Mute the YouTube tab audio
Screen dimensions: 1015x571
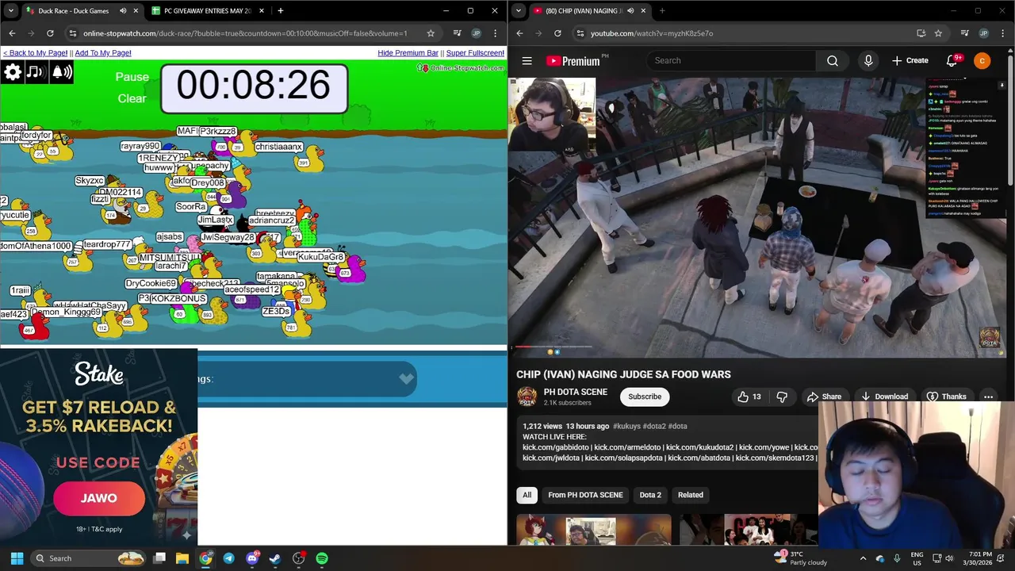click(x=630, y=11)
